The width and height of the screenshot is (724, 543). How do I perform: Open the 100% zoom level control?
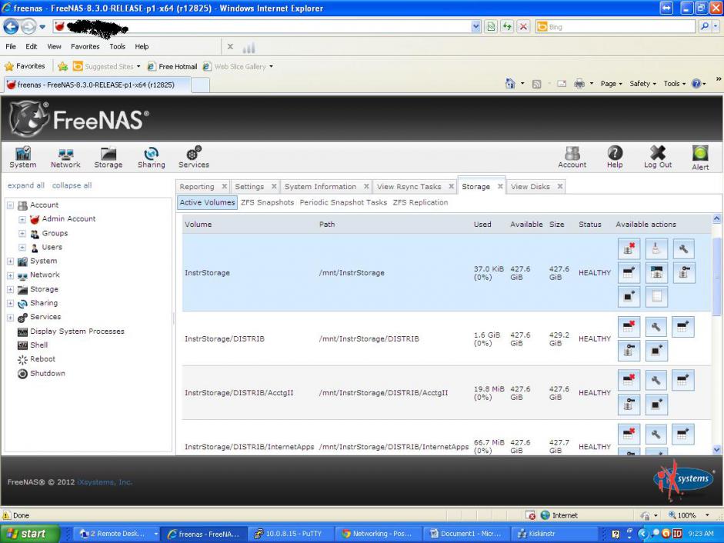689,515
